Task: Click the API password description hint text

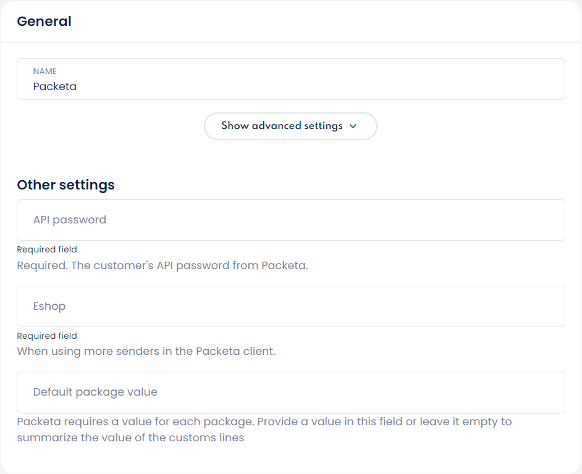Action: pos(162,266)
